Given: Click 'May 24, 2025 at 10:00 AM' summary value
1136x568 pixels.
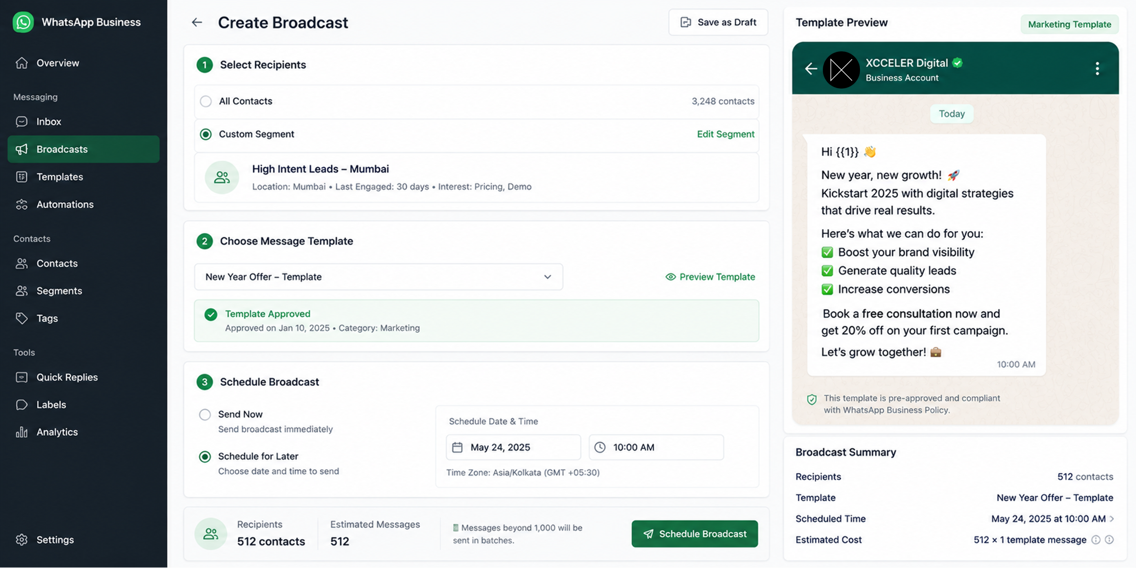Looking at the screenshot, I should coord(1048,519).
